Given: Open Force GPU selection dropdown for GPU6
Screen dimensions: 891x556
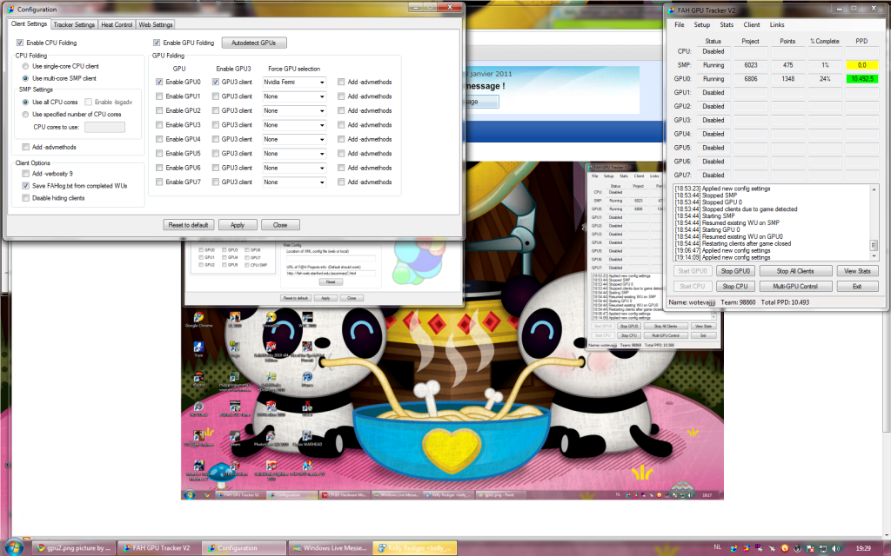Looking at the screenshot, I should tap(294, 168).
